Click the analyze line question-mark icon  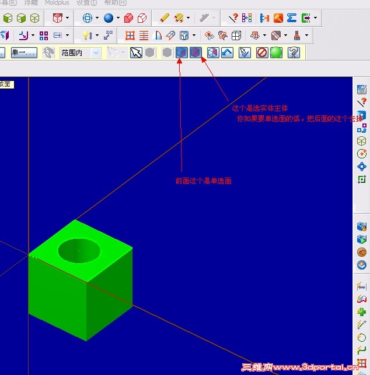click(233, 18)
